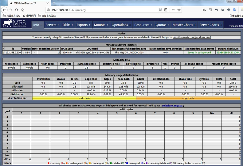The width and height of the screenshot is (243, 166).
Task: Switch chunk matrix to 'regular' link
Action: [x=172, y=105]
